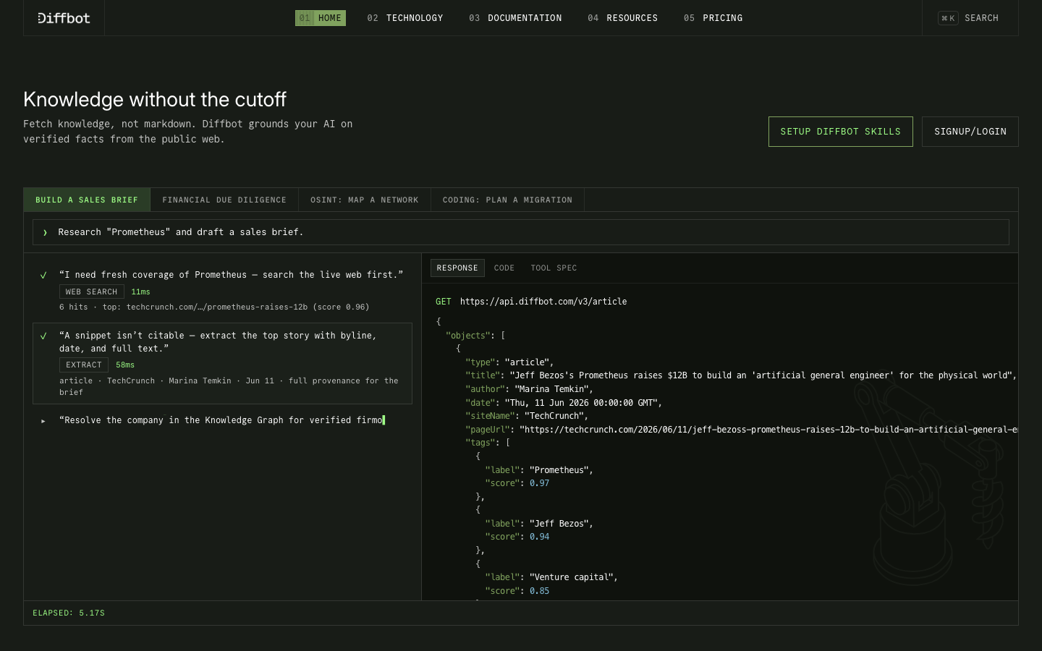Click the 0.94 score value
This screenshot has width=1042, height=651.
click(x=539, y=537)
